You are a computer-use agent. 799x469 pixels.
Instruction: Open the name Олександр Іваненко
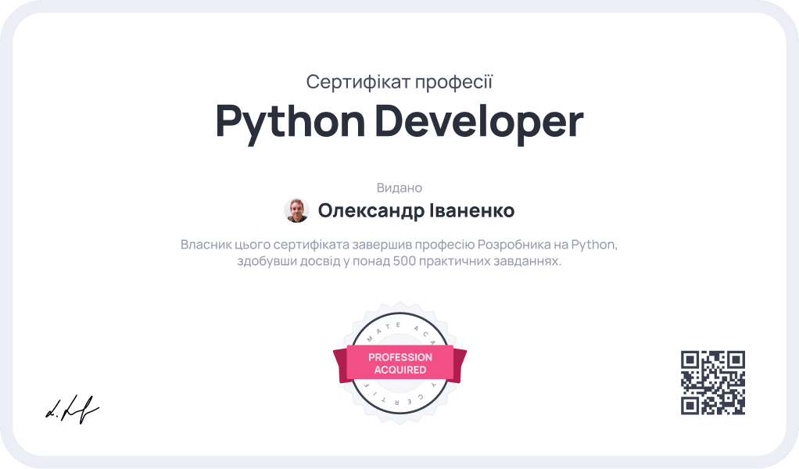click(x=417, y=209)
